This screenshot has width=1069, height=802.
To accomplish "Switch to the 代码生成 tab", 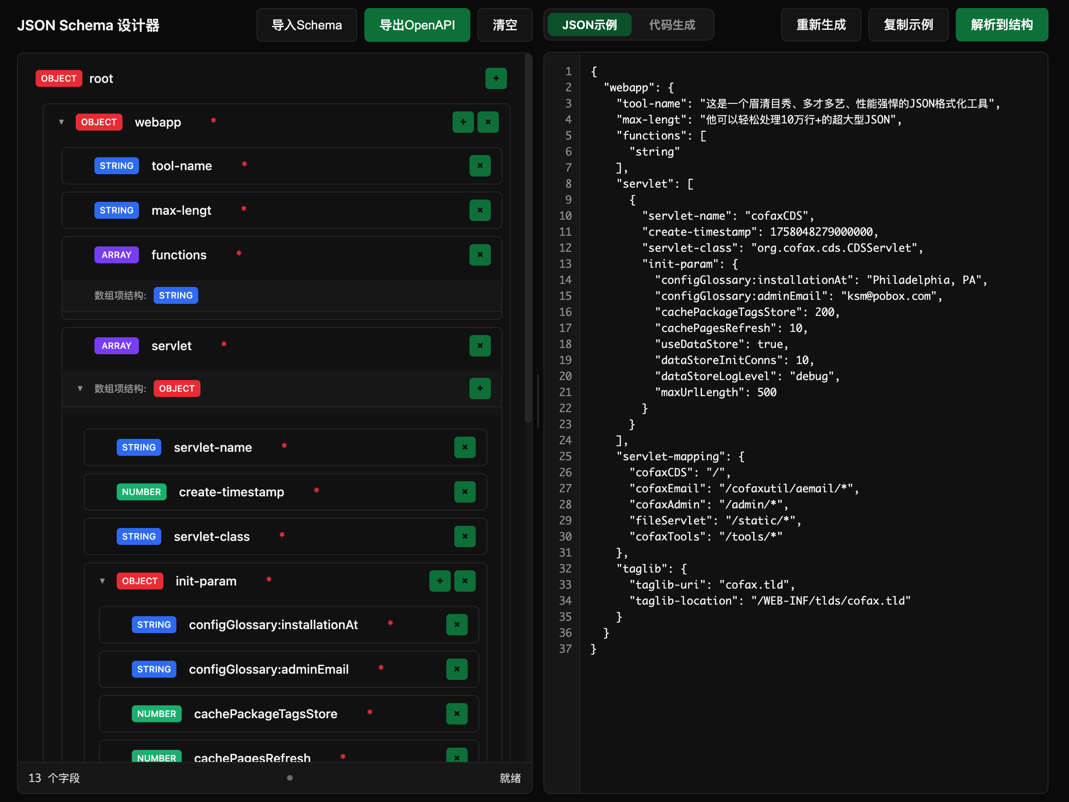I will click(x=671, y=25).
